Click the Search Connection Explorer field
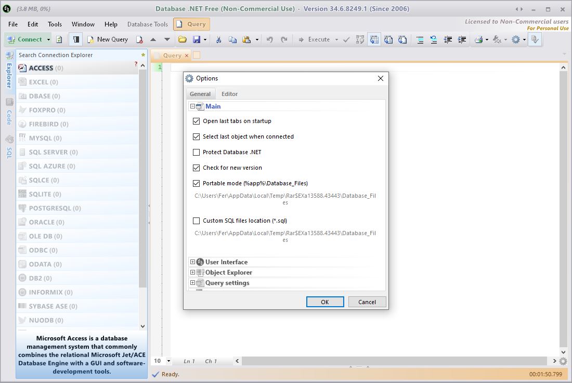Viewport: 572px width, 383px height. click(x=79, y=55)
